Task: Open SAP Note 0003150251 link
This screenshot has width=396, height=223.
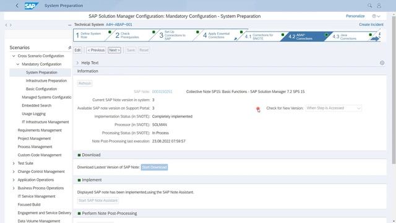Action: tap(162, 92)
